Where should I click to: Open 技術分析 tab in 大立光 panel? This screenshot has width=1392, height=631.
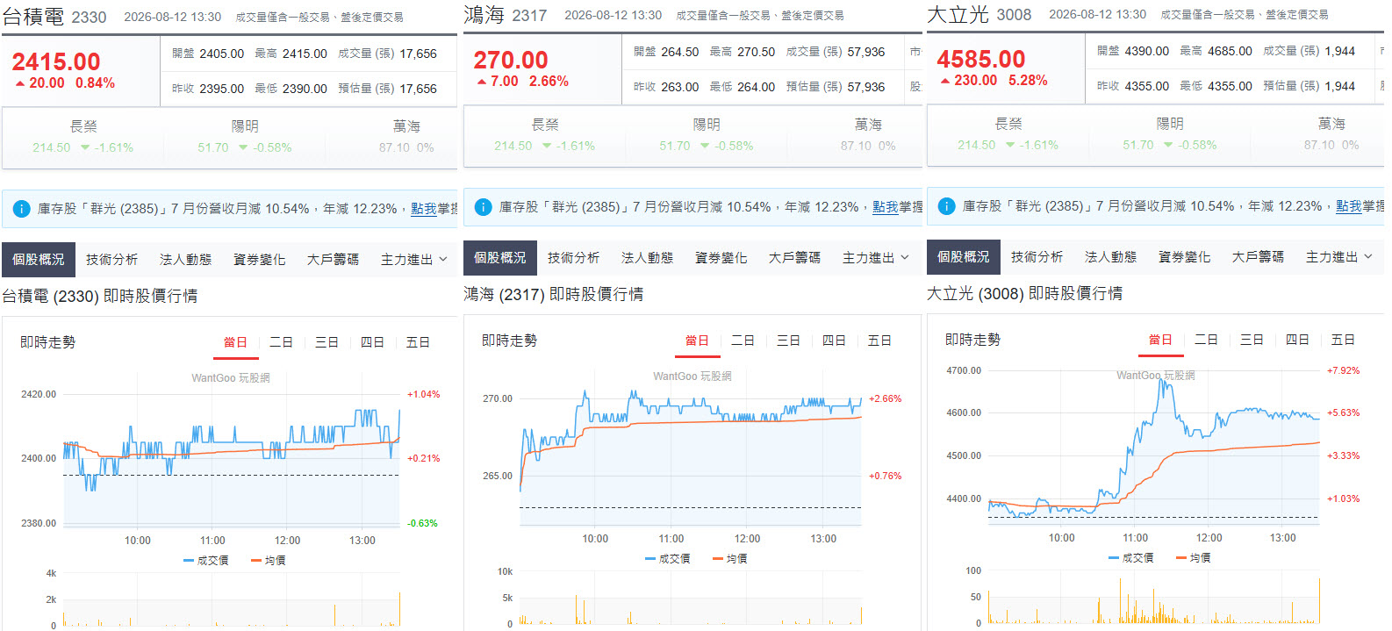click(1037, 257)
